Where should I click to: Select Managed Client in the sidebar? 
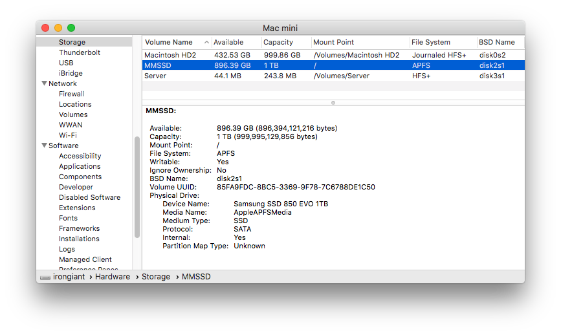[85, 259]
